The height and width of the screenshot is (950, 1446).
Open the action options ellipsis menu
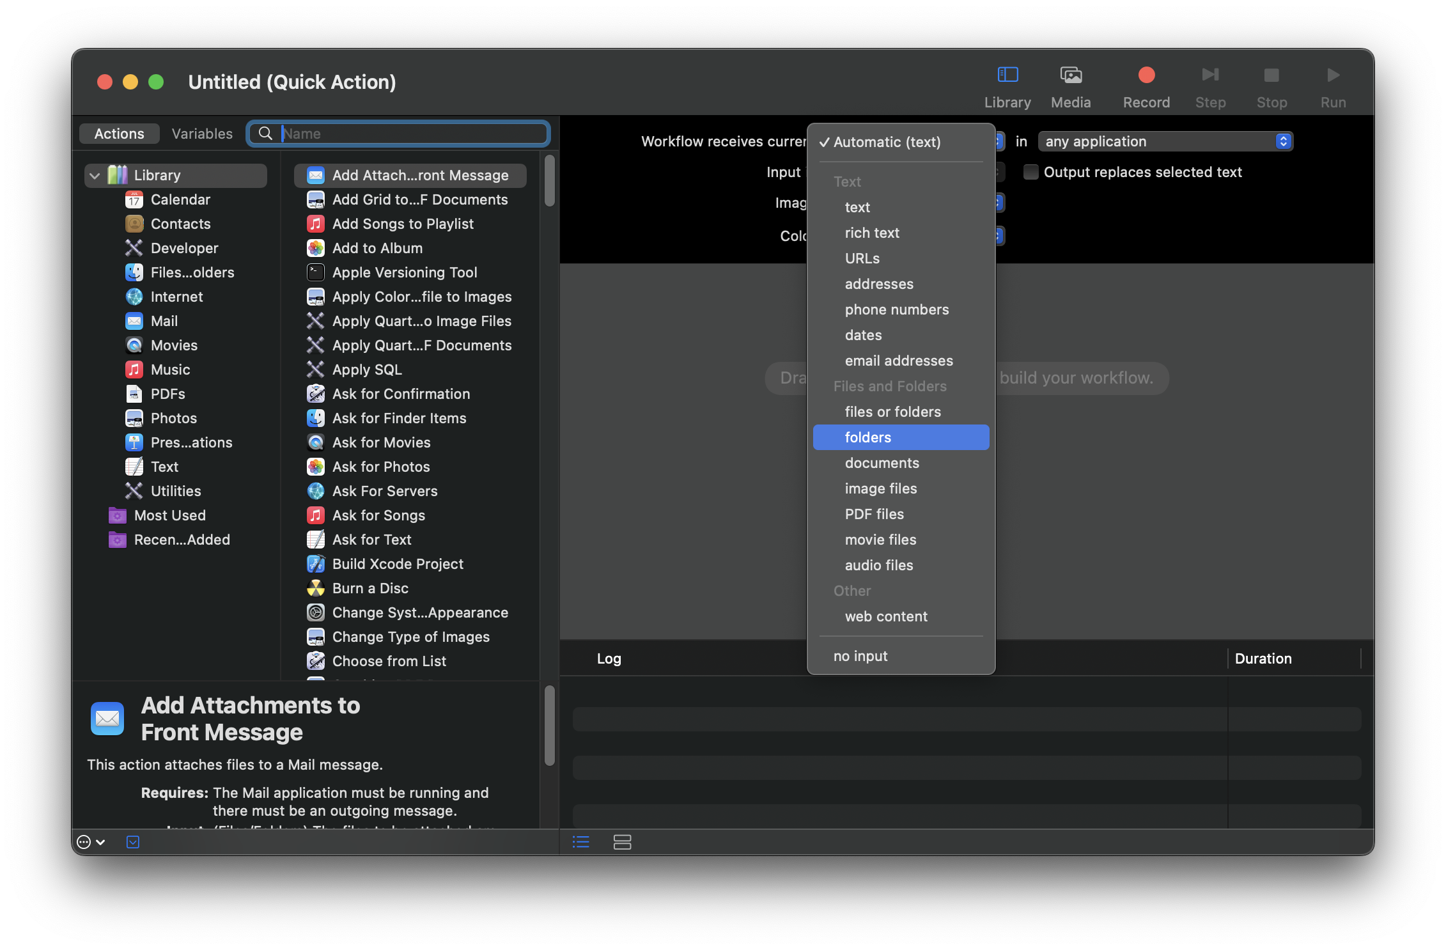[x=91, y=842]
